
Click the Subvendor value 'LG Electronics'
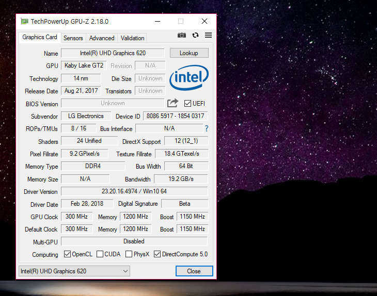pyautogui.click(x=86, y=116)
